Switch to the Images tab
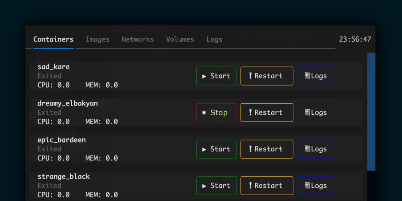This screenshot has height=201, width=402. [x=98, y=40]
